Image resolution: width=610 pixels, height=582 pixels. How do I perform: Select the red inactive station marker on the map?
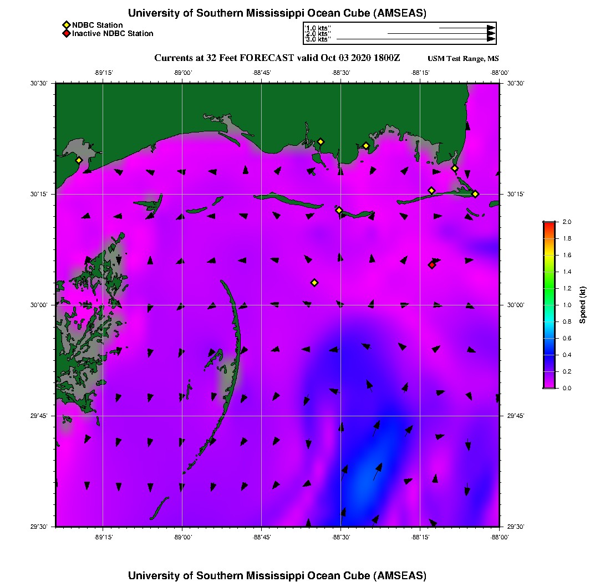(432, 265)
